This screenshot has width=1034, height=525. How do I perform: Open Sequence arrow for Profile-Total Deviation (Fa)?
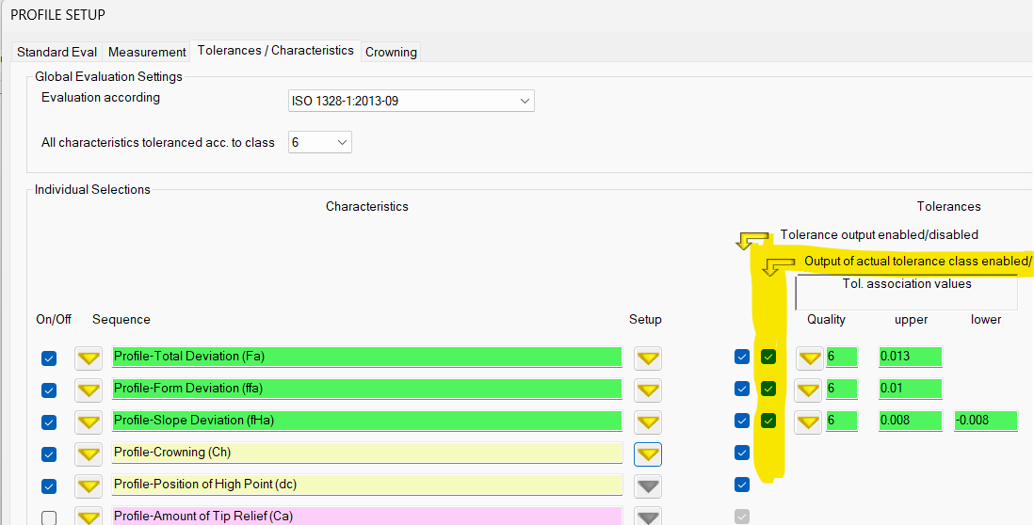click(x=89, y=358)
